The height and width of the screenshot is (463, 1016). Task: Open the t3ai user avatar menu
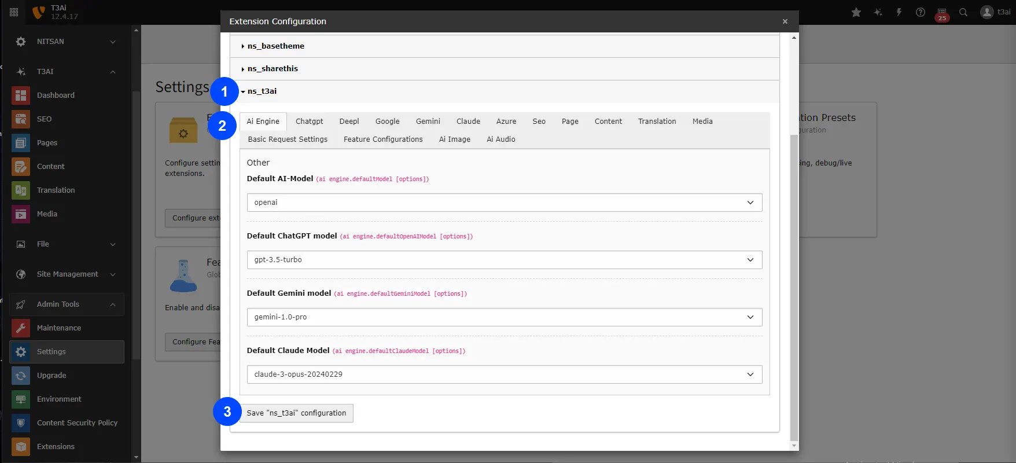tap(996, 12)
